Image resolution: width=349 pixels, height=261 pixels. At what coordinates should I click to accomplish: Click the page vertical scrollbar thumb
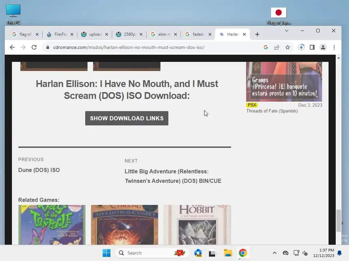point(338,220)
